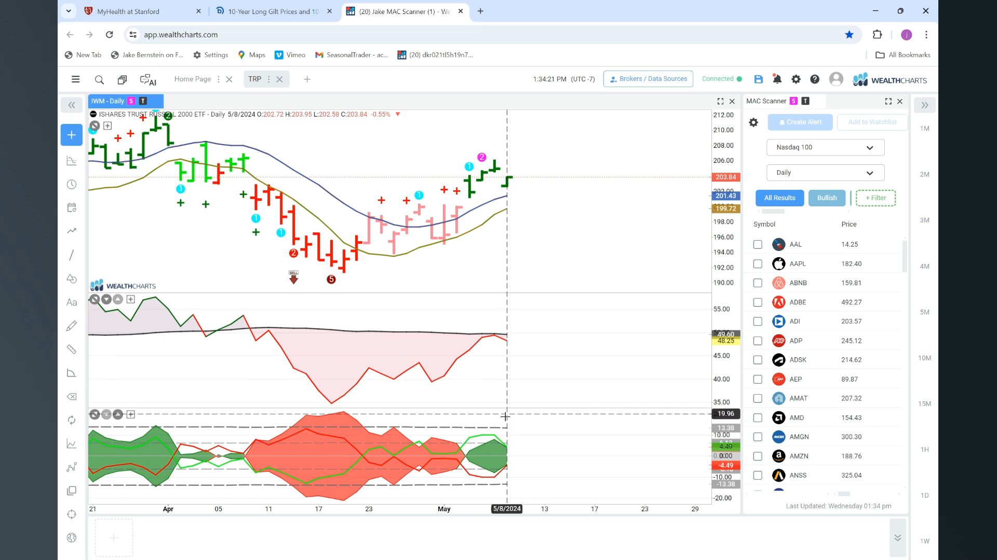This screenshot has width=997, height=560.
Task: Open Home Page tab options menu
Action: (218, 79)
